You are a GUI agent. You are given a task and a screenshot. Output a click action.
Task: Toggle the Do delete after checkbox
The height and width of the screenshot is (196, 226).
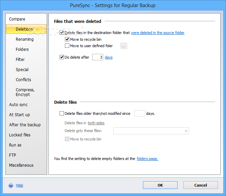click(62, 57)
